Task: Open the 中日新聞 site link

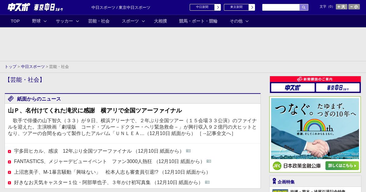Action: click(x=202, y=7)
